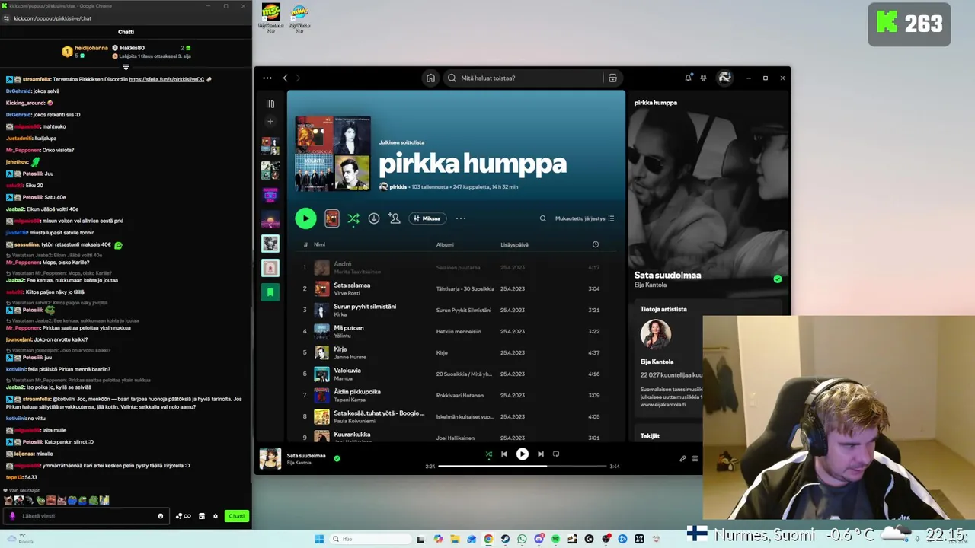Image resolution: width=975 pixels, height=548 pixels.
Task: Skip to next track
Action: pos(541,454)
